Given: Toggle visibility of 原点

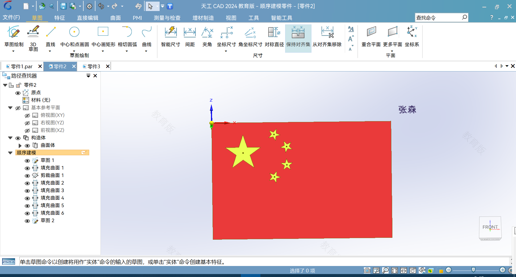Looking at the screenshot, I should [18, 93].
